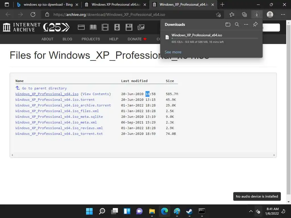Click the address bar URL
This screenshot has width=291, height=218.
coord(109,15)
